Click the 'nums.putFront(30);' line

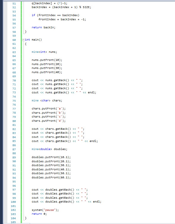47,68
